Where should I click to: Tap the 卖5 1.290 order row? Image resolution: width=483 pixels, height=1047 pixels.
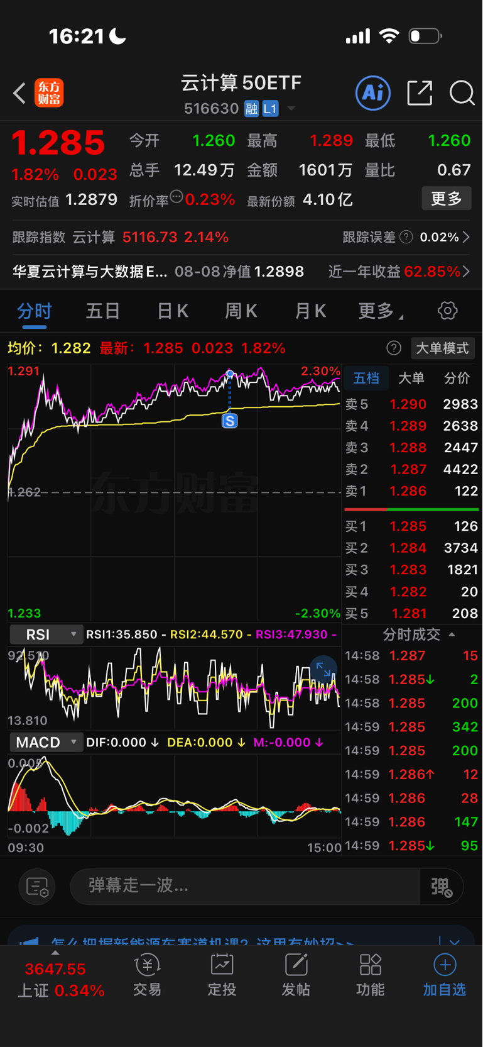(x=411, y=404)
